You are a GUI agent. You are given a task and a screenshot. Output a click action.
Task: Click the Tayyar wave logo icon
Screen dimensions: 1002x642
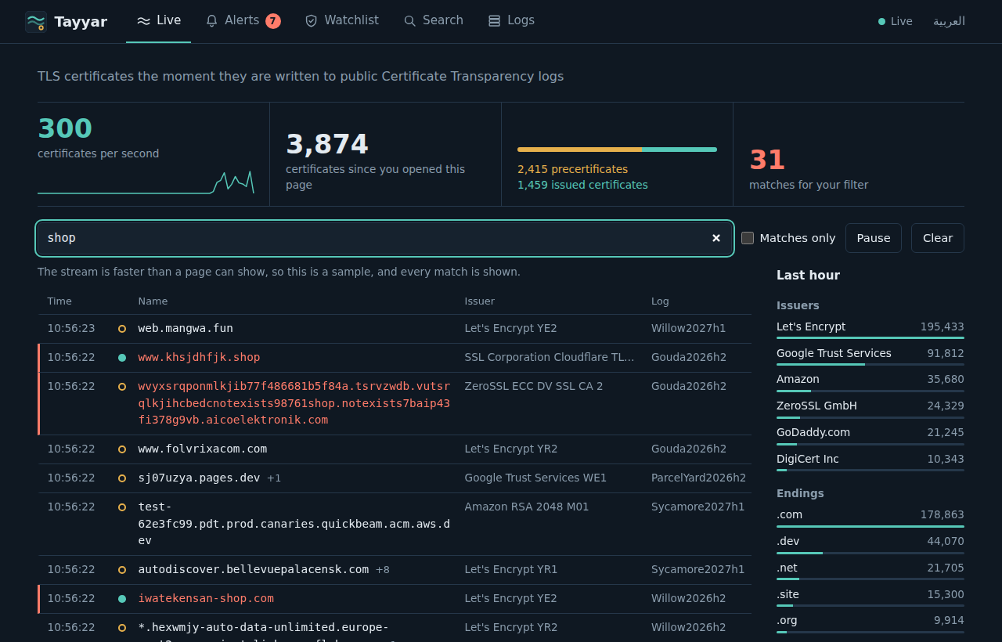[x=36, y=22]
